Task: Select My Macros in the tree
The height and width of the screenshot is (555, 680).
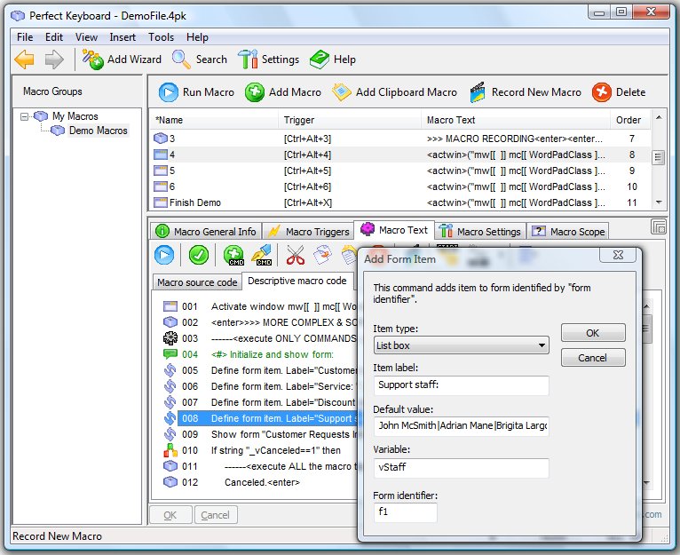Action: click(x=75, y=116)
